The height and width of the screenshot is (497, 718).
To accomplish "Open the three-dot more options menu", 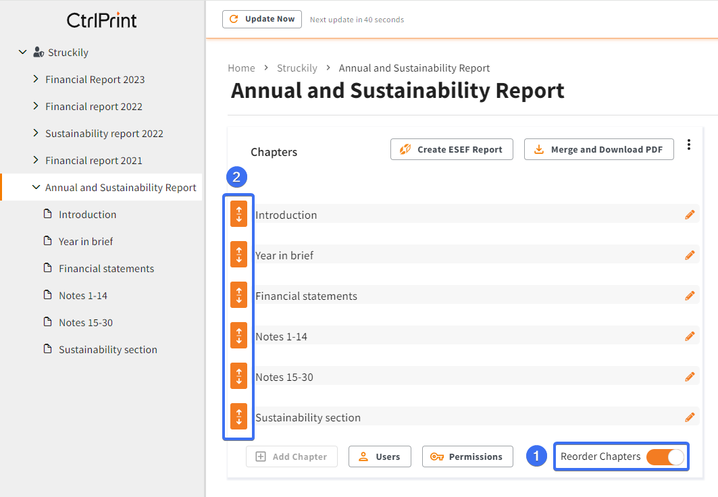I will coord(689,145).
